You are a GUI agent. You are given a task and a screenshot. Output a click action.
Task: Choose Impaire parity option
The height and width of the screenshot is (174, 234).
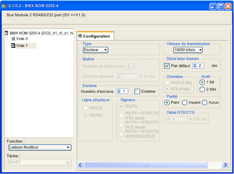(185, 102)
